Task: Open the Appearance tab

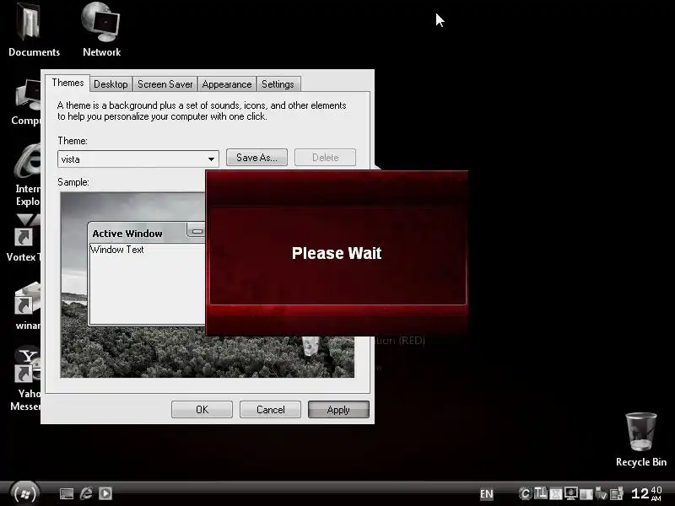Action: pos(227,84)
